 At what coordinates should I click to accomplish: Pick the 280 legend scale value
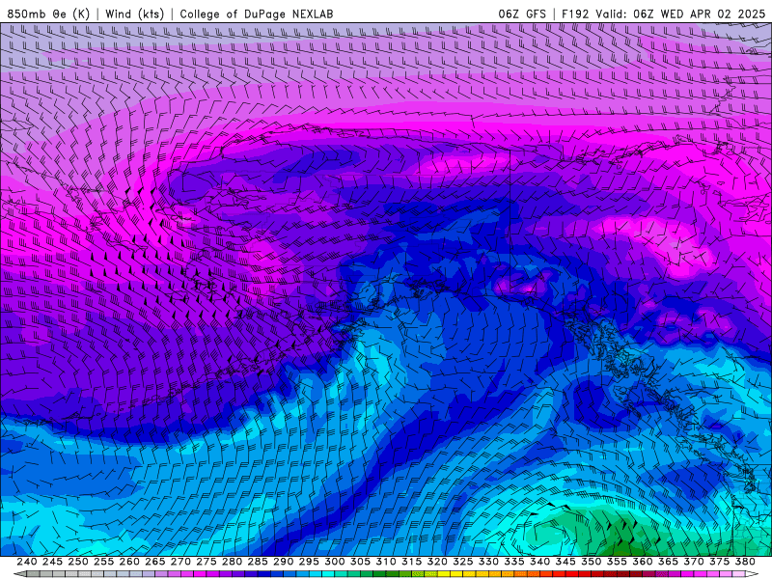tap(232, 562)
